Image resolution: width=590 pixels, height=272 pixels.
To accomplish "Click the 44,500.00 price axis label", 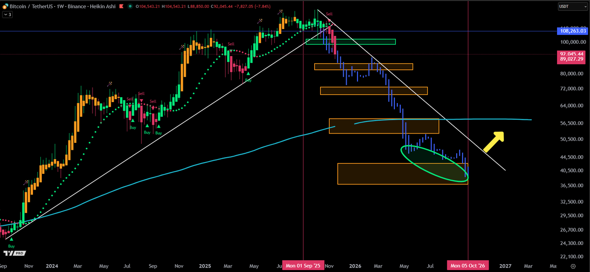I will (x=573, y=157).
